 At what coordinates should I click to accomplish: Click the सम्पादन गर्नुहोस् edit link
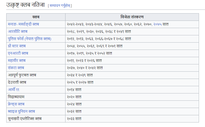[60, 6]
